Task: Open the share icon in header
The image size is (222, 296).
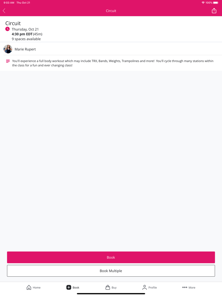Action: click(x=214, y=11)
